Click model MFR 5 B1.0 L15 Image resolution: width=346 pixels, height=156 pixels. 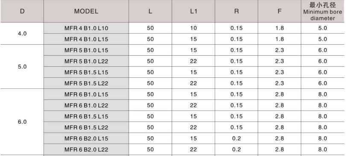pyautogui.click(x=86, y=50)
